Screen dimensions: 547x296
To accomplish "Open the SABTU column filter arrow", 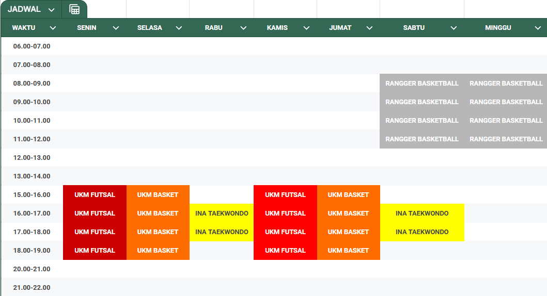I will [x=454, y=28].
